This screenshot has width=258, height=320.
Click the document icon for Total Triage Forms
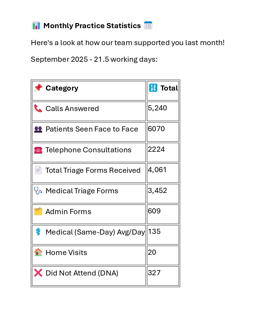tap(38, 170)
